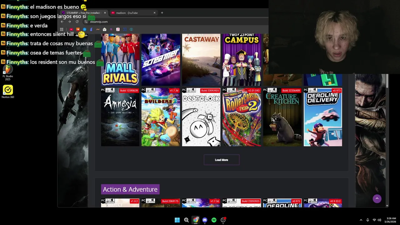Open the Apple Music bookmark icon
The image size is (400, 225).
(x=118, y=29)
